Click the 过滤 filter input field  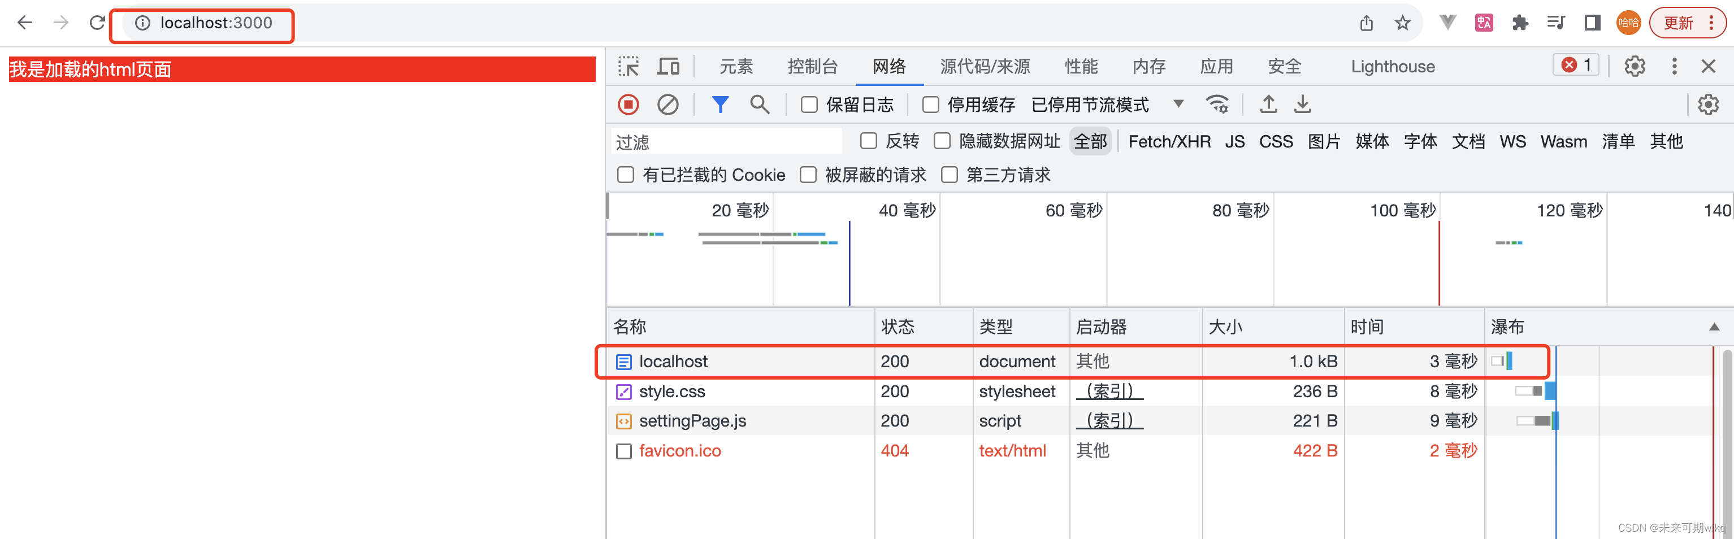(x=727, y=142)
